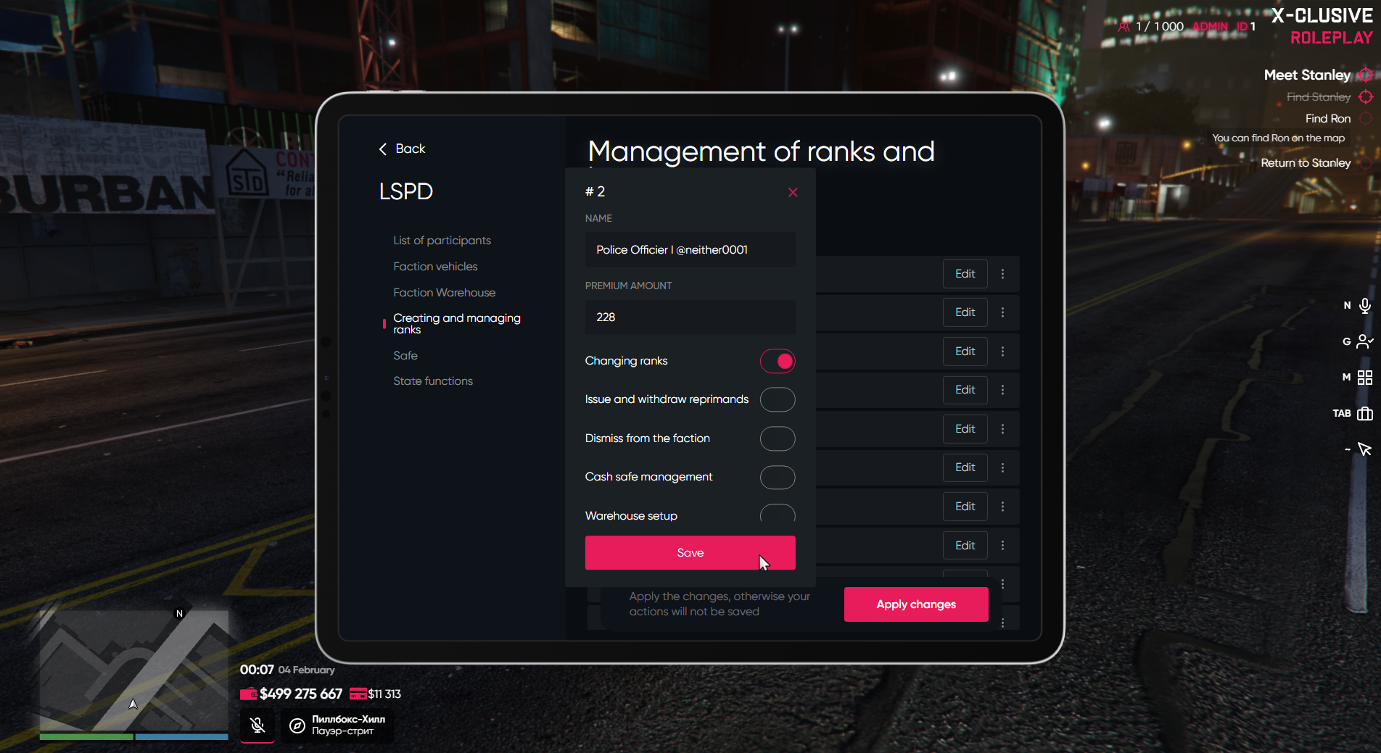
Task: Click Edit on the first rank row
Action: [x=965, y=274]
